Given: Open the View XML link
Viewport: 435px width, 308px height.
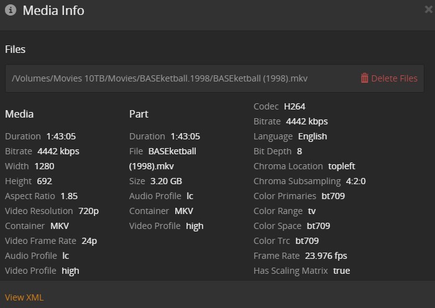Looking at the screenshot, I should [24, 297].
